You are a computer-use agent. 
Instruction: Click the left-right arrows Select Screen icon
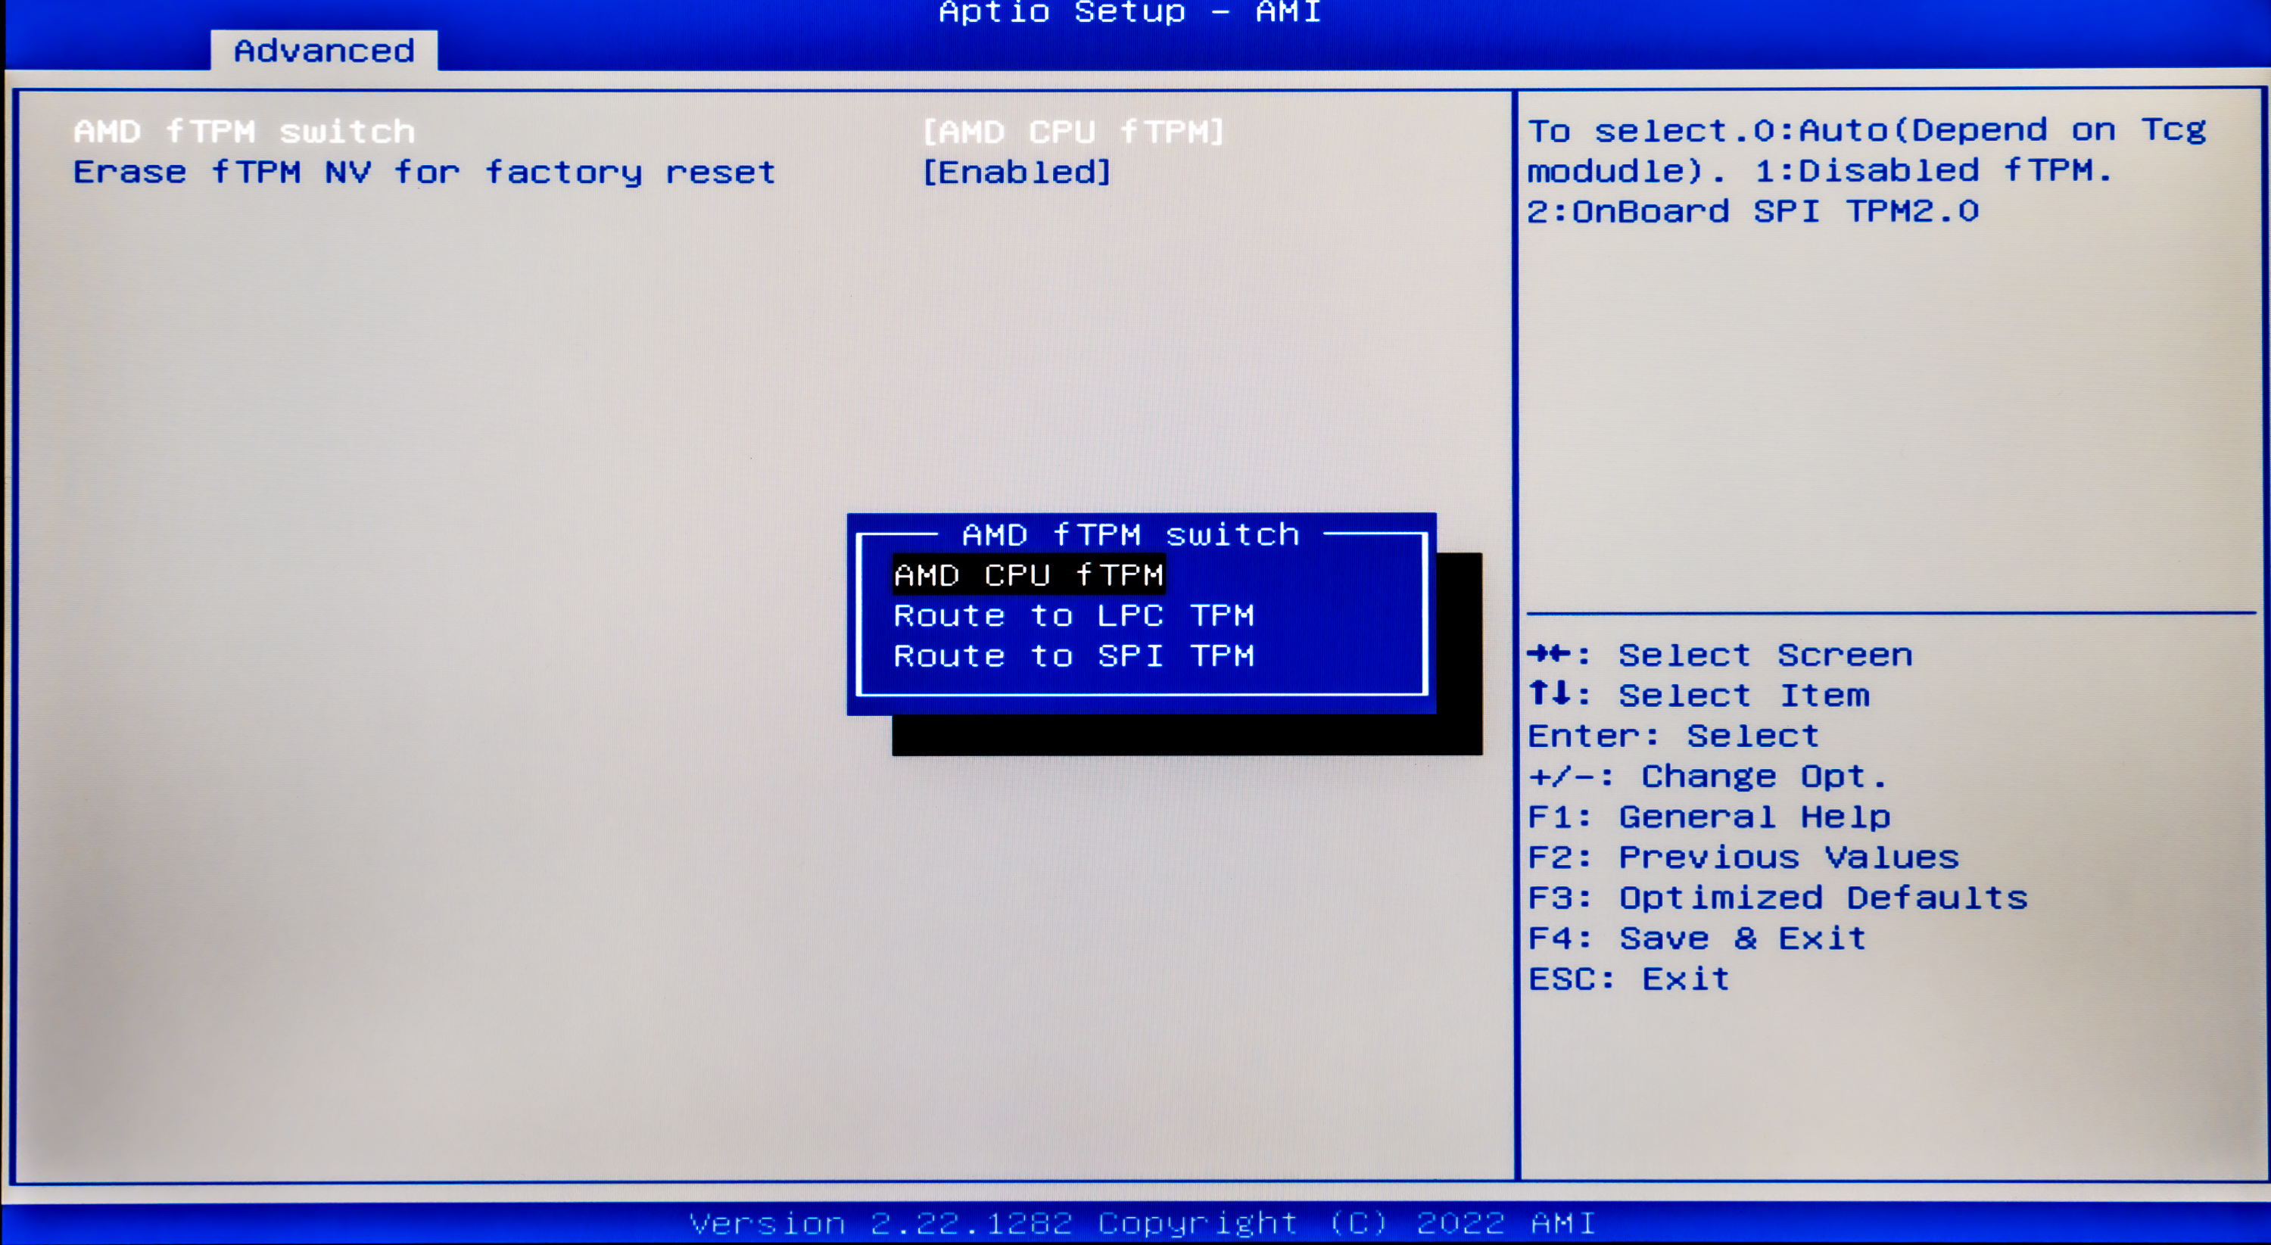point(1549,654)
